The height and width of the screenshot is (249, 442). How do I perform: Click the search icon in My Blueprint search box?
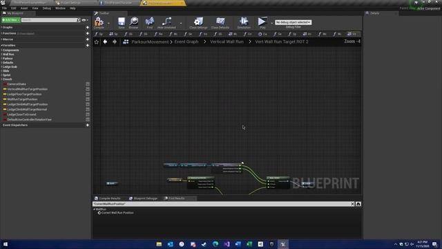click(79, 20)
